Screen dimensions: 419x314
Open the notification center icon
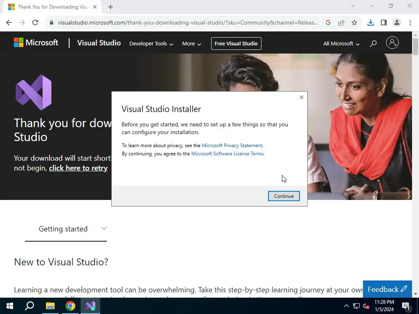405,306
